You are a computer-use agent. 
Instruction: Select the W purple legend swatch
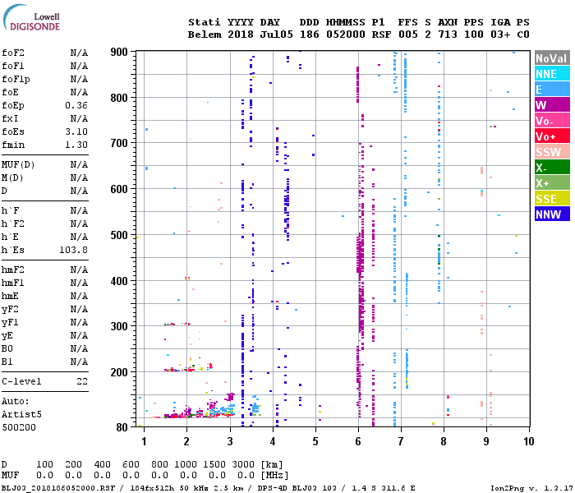pyautogui.click(x=552, y=105)
